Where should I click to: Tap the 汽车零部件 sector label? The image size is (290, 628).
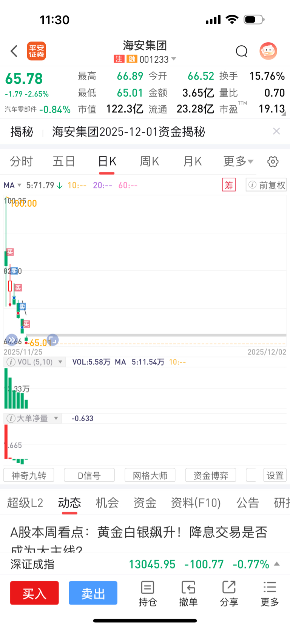click(x=21, y=109)
